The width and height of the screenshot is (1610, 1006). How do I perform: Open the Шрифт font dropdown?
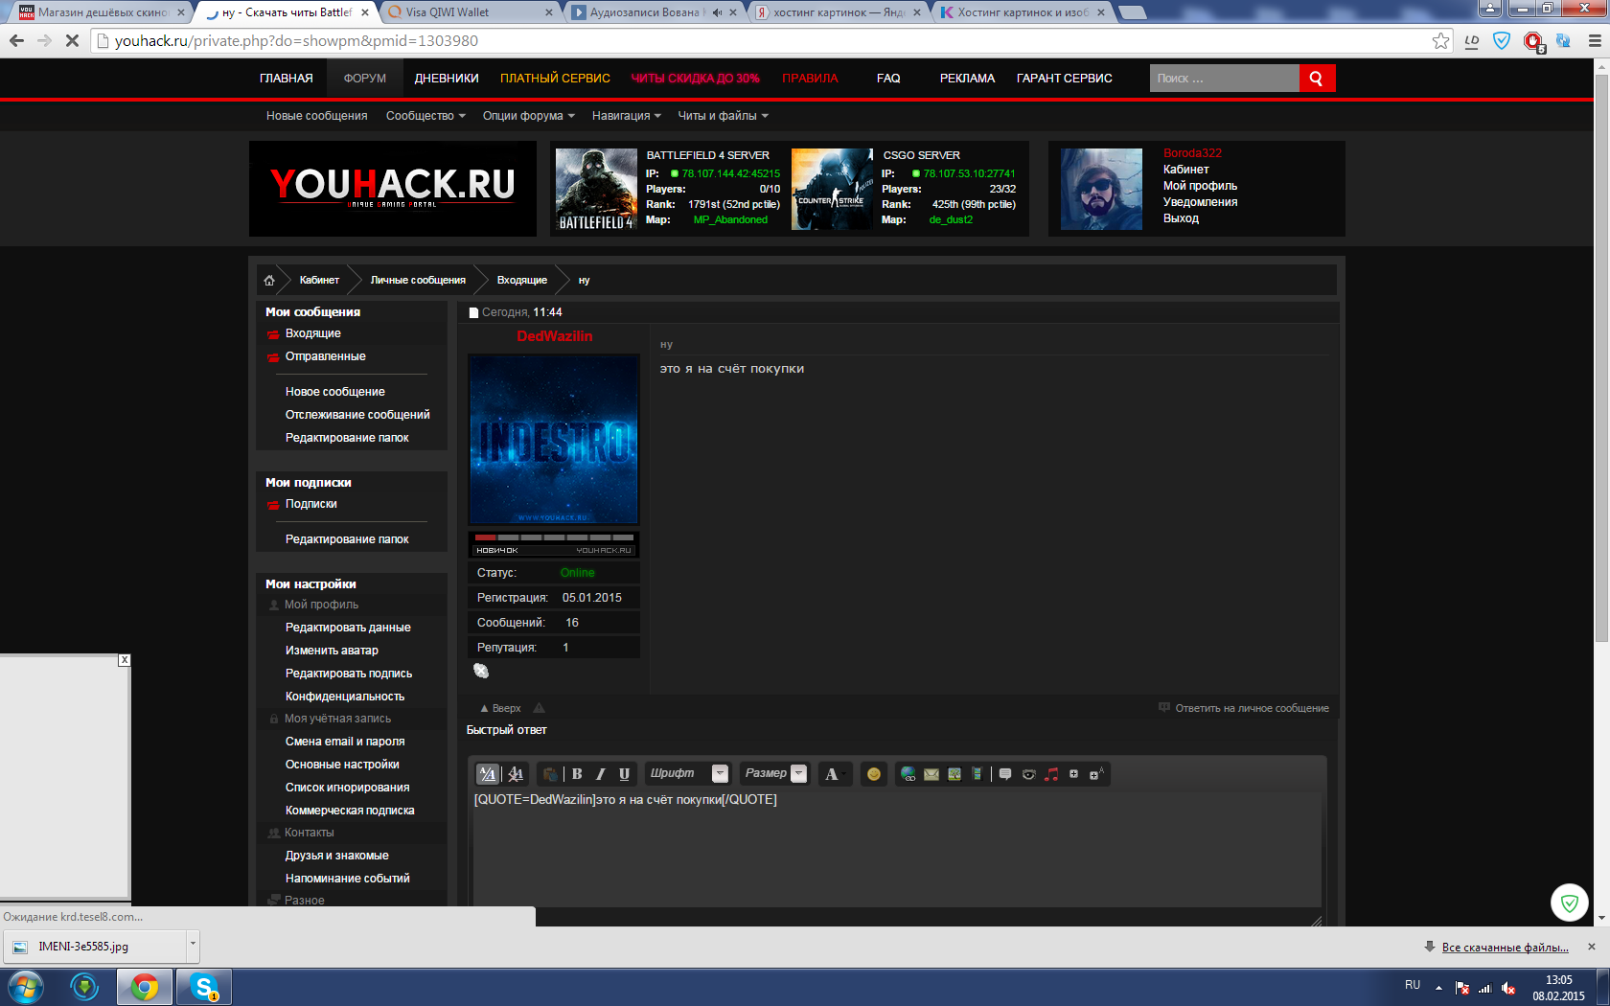coord(687,774)
